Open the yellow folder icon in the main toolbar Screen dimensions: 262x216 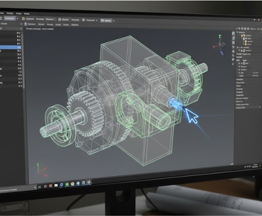[23, 19]
